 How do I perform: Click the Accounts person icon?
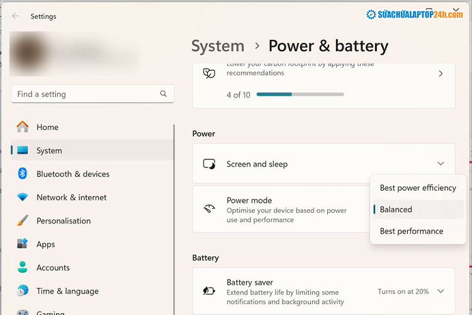pos(23,267)
